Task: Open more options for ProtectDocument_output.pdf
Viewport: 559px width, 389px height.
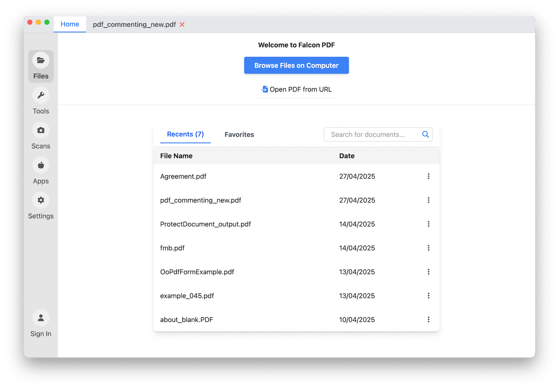Action: (x=428, y=224)
